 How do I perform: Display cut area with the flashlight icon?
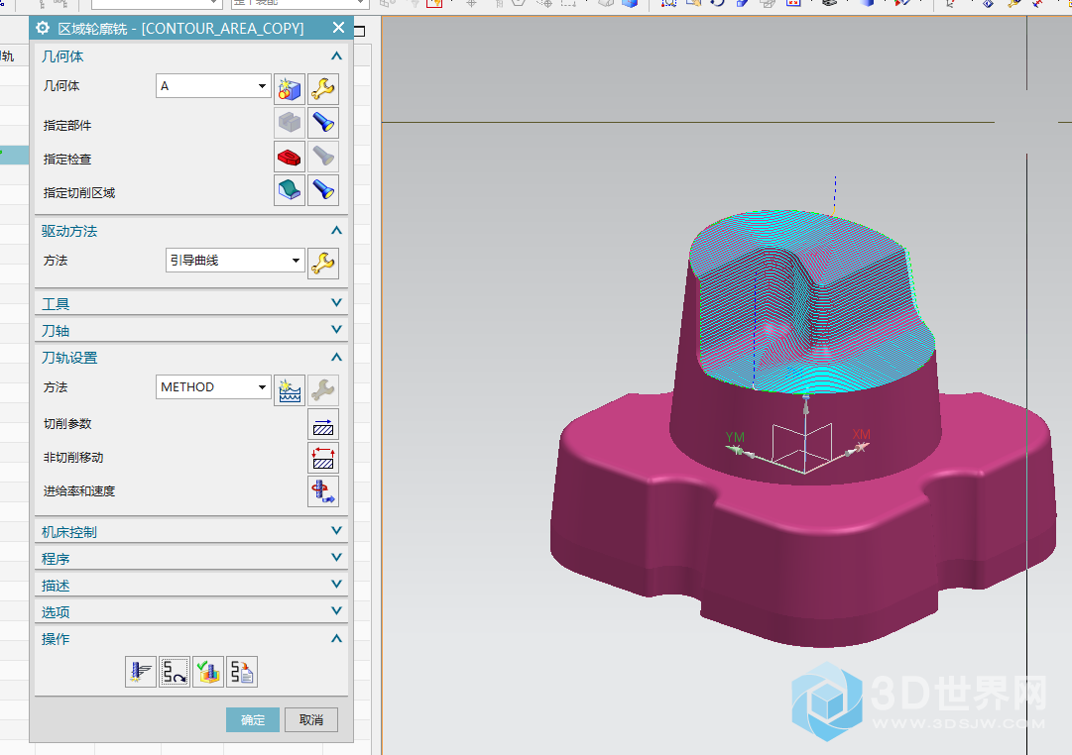[x=323, y=190]
